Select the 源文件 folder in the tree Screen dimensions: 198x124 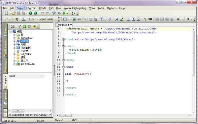point(24,61)
